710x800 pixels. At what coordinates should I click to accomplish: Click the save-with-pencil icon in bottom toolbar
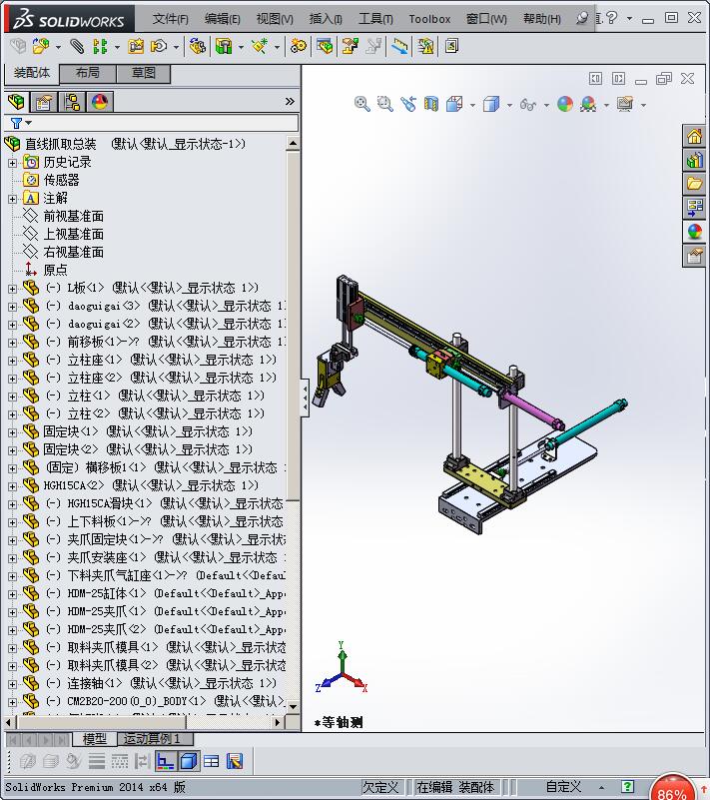(235, 762)
